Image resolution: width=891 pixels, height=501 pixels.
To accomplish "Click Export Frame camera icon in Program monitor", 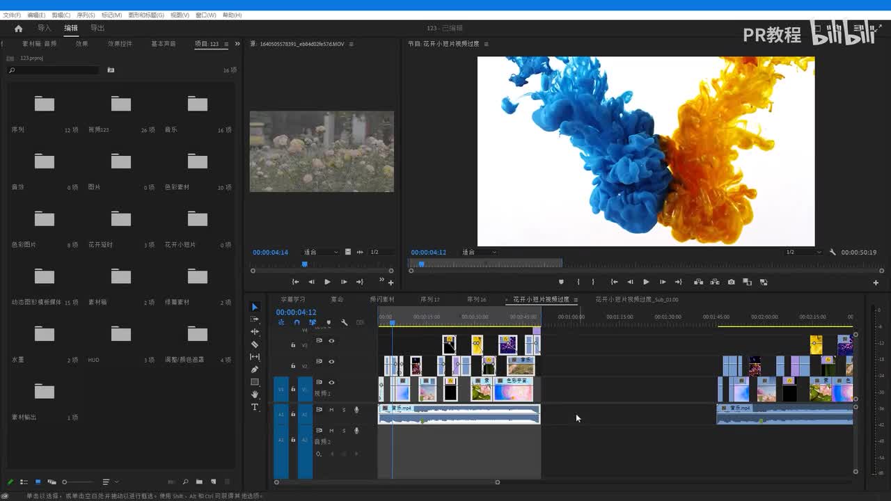I will point(731,282).
